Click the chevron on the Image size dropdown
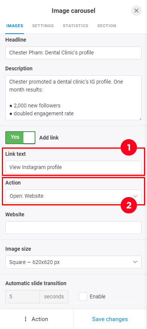The width and height of the screenshot is (147, 329). point(135,262)
